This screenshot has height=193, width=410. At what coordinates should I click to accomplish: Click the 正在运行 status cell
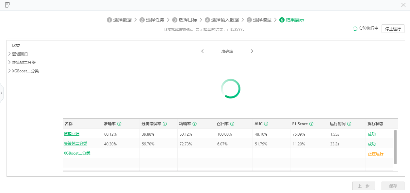376,154
